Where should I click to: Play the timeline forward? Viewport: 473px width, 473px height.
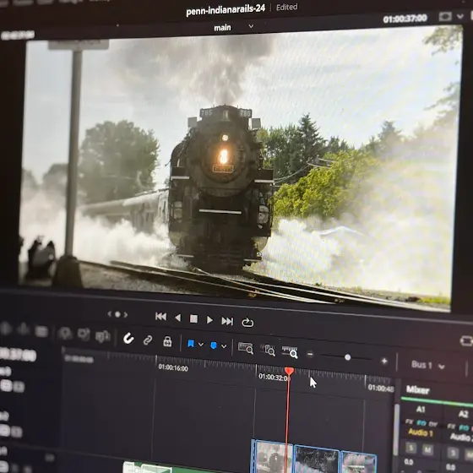[209, 320]
